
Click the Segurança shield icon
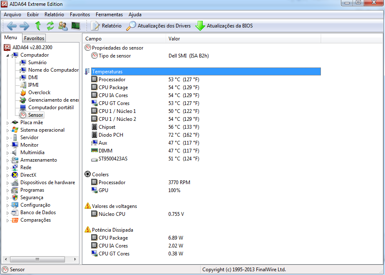15,197
